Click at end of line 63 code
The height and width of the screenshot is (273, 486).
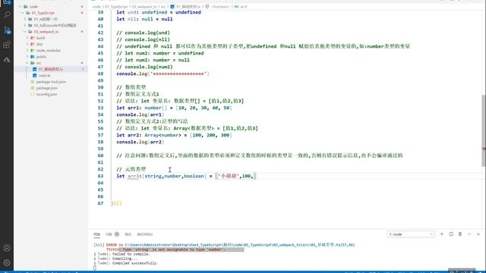point(257,176)
